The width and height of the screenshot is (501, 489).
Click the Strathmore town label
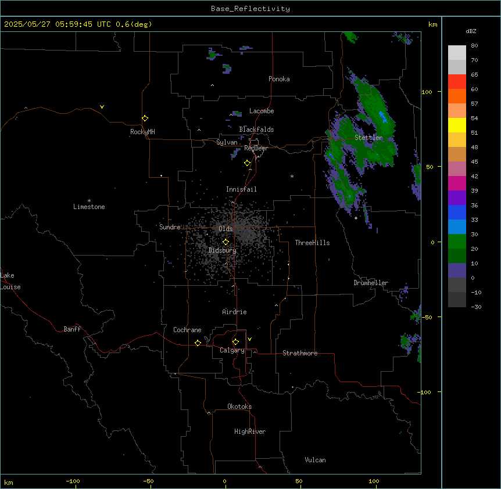(300, 353)
